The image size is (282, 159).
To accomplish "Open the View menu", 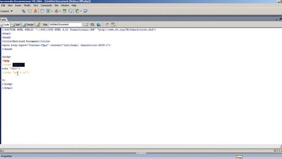I will (x=10, y=5).
